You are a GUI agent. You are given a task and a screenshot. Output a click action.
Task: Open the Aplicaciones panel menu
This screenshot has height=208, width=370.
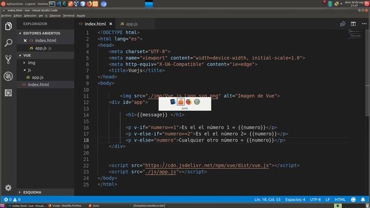pos(14,4)
